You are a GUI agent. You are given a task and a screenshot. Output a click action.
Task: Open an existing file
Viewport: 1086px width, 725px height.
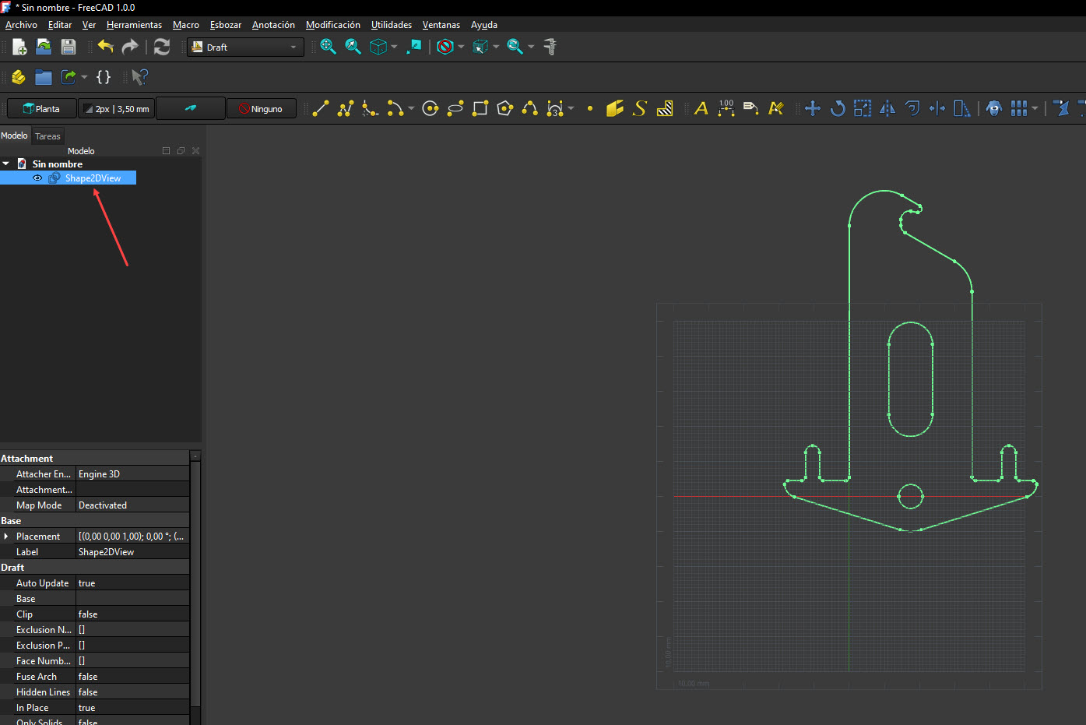tap(44, 47)
